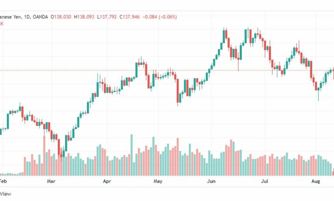Image resolution: width=334 pixels, height=201 pixels.
Task: Click the red dotted current price line
Action: pos(167,70)
